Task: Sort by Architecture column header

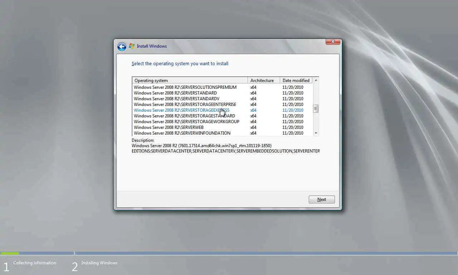Action: coord(264,81)
